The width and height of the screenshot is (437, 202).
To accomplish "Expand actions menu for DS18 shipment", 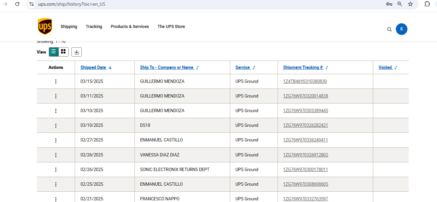I will pyautogui.click(x=56, y=125).
